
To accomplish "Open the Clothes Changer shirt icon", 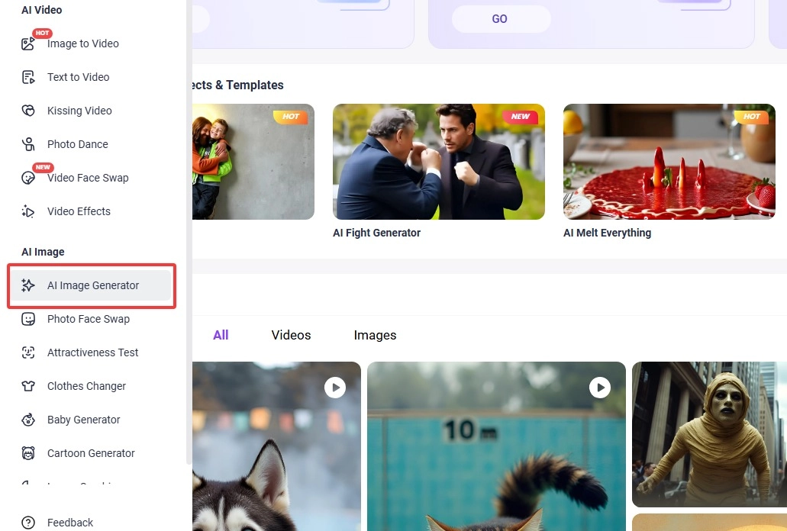I will [28, 386].
